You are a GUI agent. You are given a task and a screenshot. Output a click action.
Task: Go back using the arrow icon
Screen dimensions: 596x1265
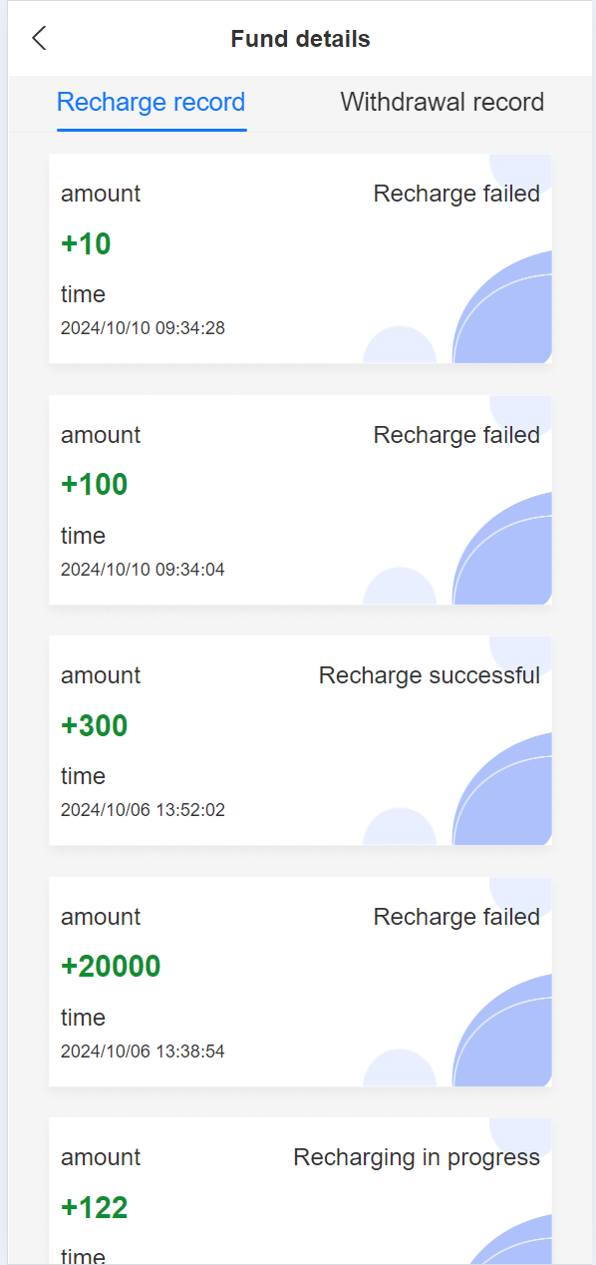tap(39, 39)
